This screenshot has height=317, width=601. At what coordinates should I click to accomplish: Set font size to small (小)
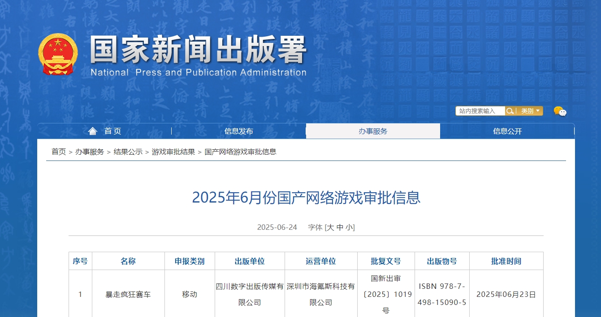coord(349,227)
